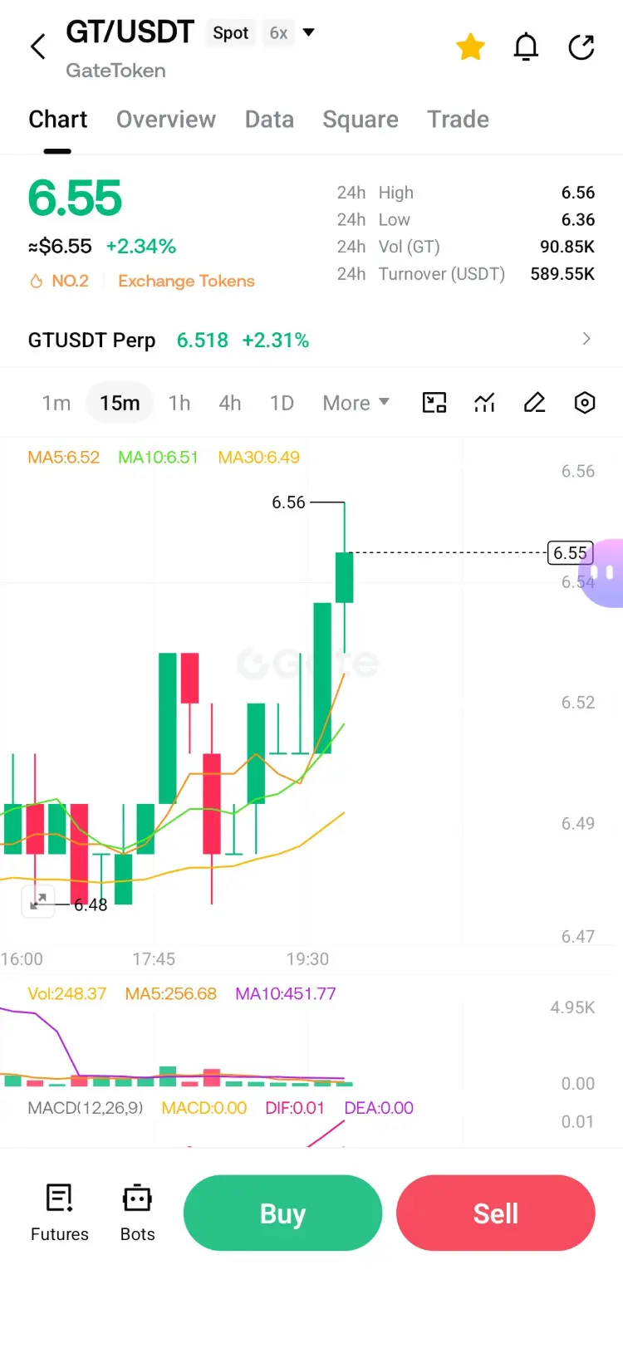Image resolution: width=623 pixels, height=1348 pixels.
Task: Tap the 24h Low value 6.36
Action: (578, 220)
